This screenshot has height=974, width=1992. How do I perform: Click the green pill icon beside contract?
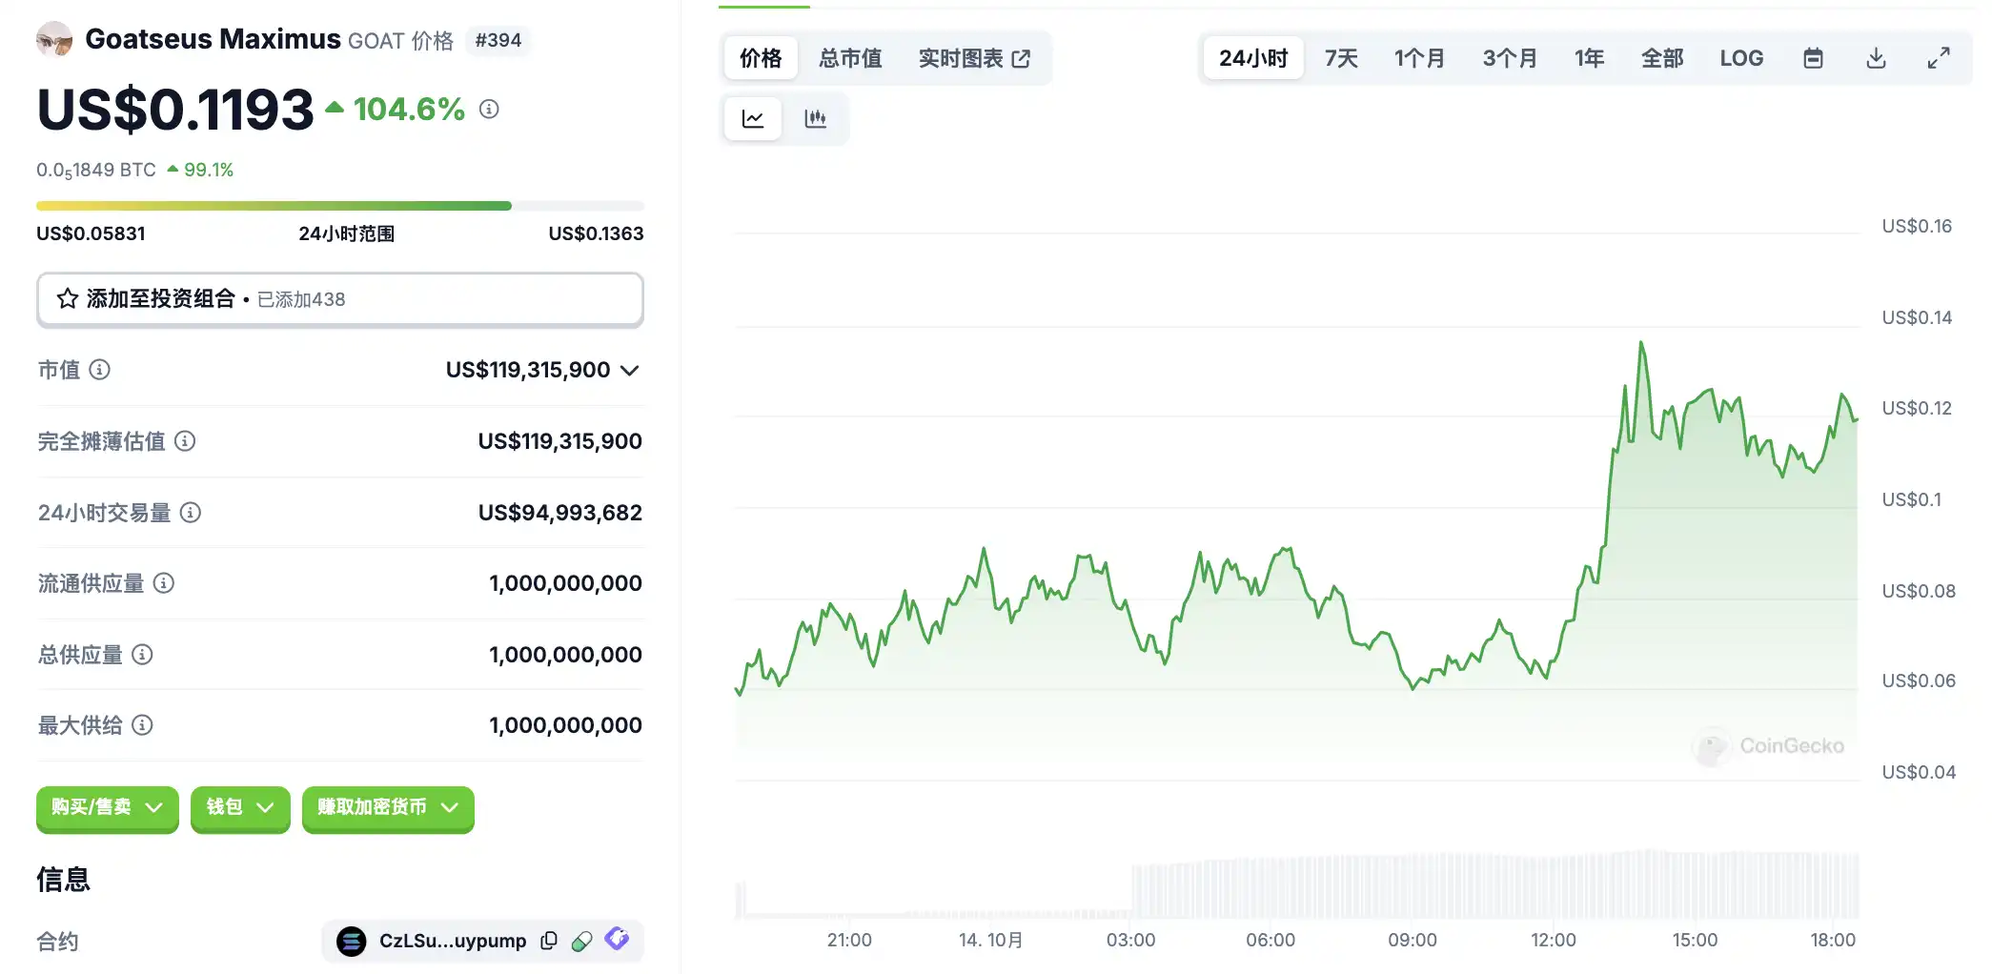tap(582, 941)
